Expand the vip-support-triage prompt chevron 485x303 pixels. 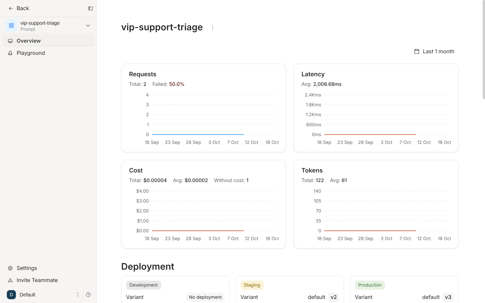[88, 26]
